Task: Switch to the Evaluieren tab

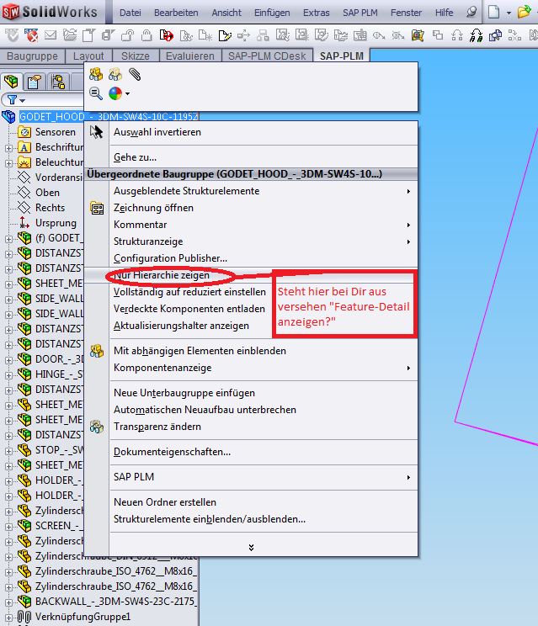Action: click(x=190, y=56)
